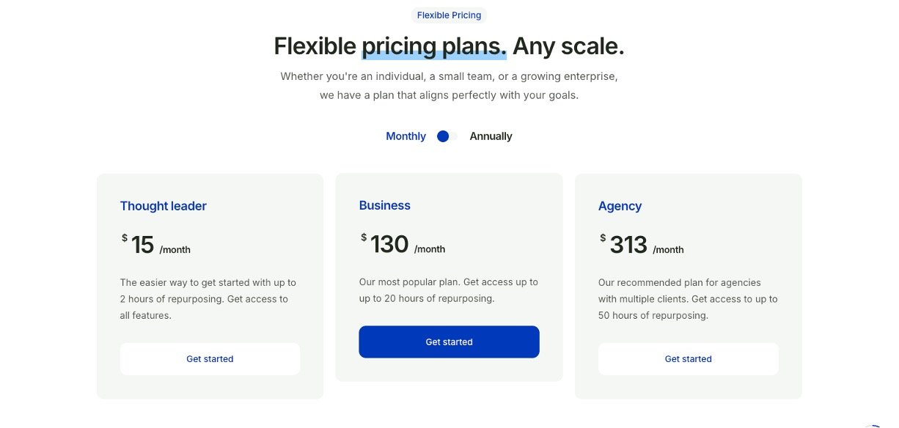Click Get started under Thought leader
The height and width of the screenshot is (428, 899).
click(210, 359)
